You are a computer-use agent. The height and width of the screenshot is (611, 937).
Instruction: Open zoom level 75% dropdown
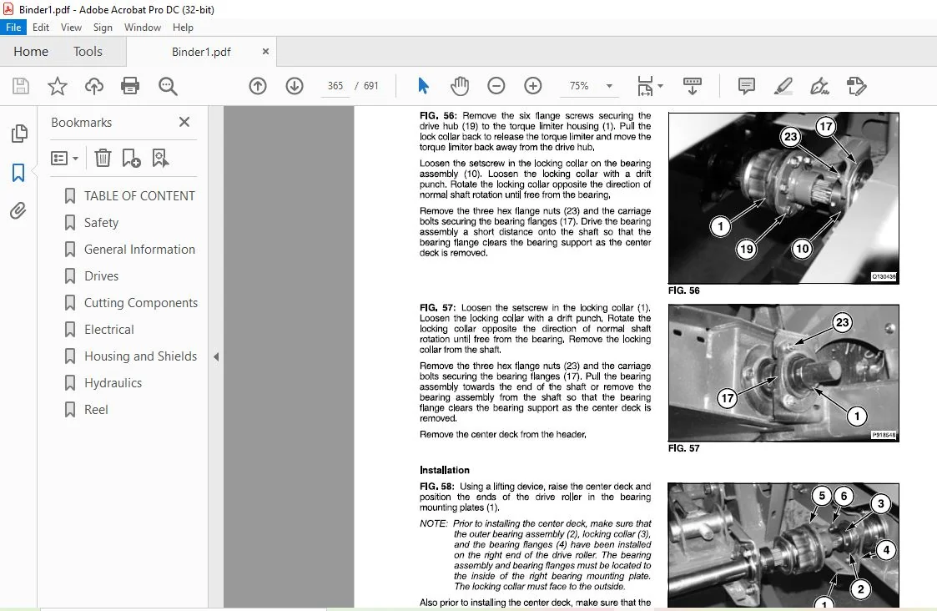[609, 86]
